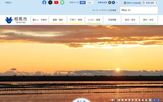Open the X (Twitter) icon
163x102 pixels.
(50, 2)
